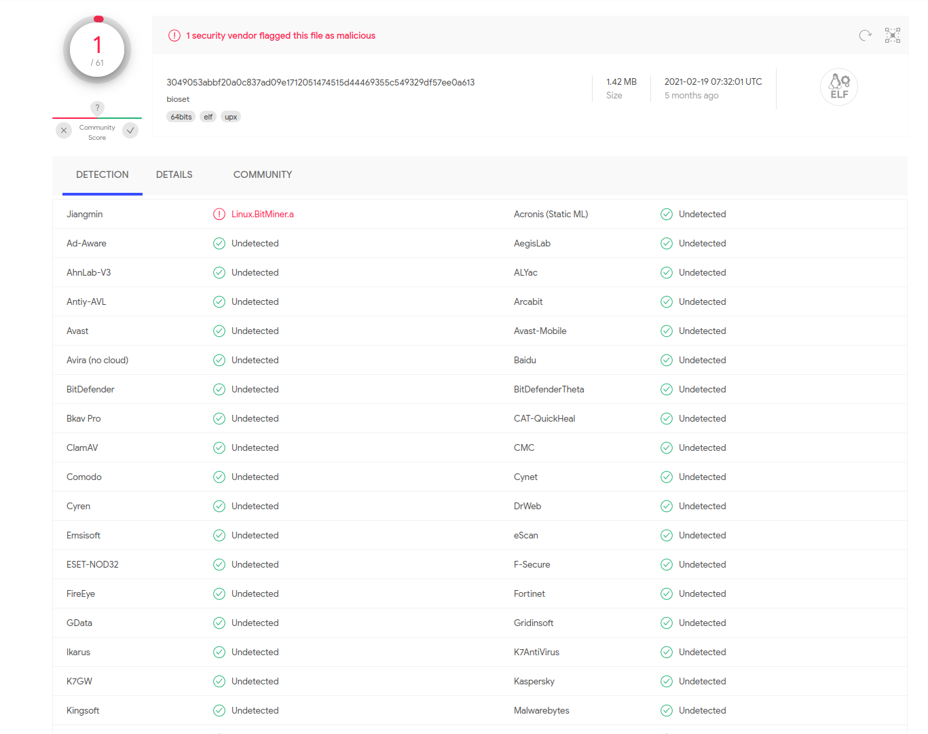The height and width of the screenshot is (734, 928).
Task: Open the COMMUNITY tab
Action: point(263,175)
